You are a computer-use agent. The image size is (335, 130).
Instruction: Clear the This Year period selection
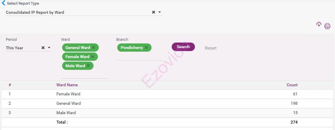[x=43, y=48]
